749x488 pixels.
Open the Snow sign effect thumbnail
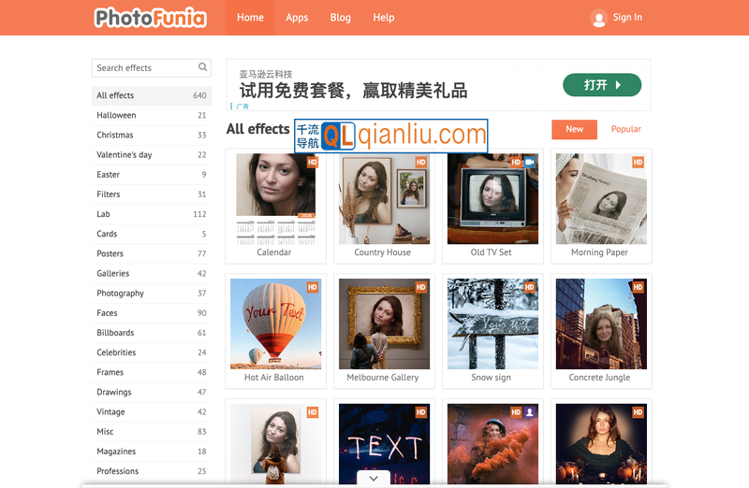click(492, 323)
